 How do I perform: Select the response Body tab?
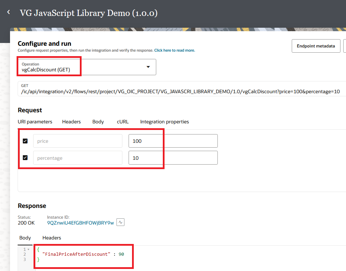[25, 238]
